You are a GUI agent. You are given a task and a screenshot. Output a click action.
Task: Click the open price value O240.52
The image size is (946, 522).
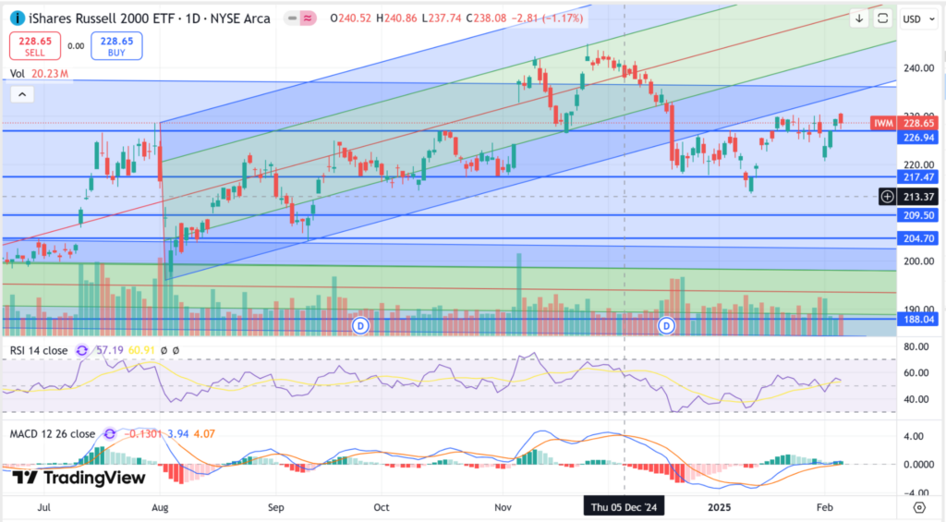tap(350, 18)
